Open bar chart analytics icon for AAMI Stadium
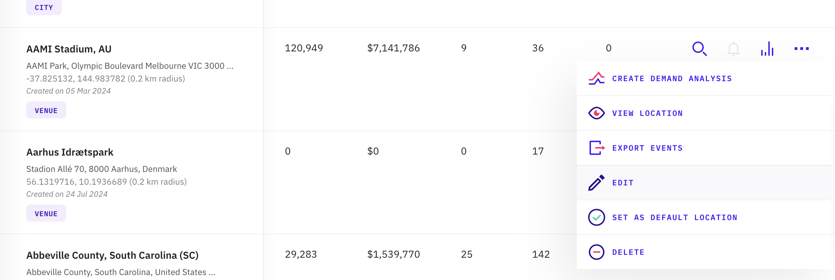This screenshot has width=835, height=280. pos(767,49)
